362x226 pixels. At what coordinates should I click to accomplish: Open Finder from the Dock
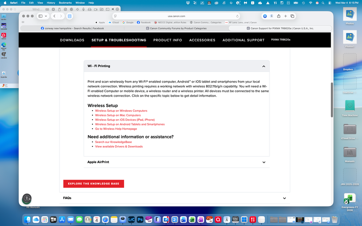click(x=27, y=219)
